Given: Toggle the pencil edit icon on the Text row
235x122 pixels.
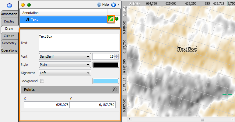Looking at the screenshot, I should pos(111,19).
